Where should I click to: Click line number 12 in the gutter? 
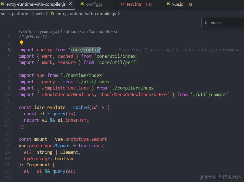[7, 107]
